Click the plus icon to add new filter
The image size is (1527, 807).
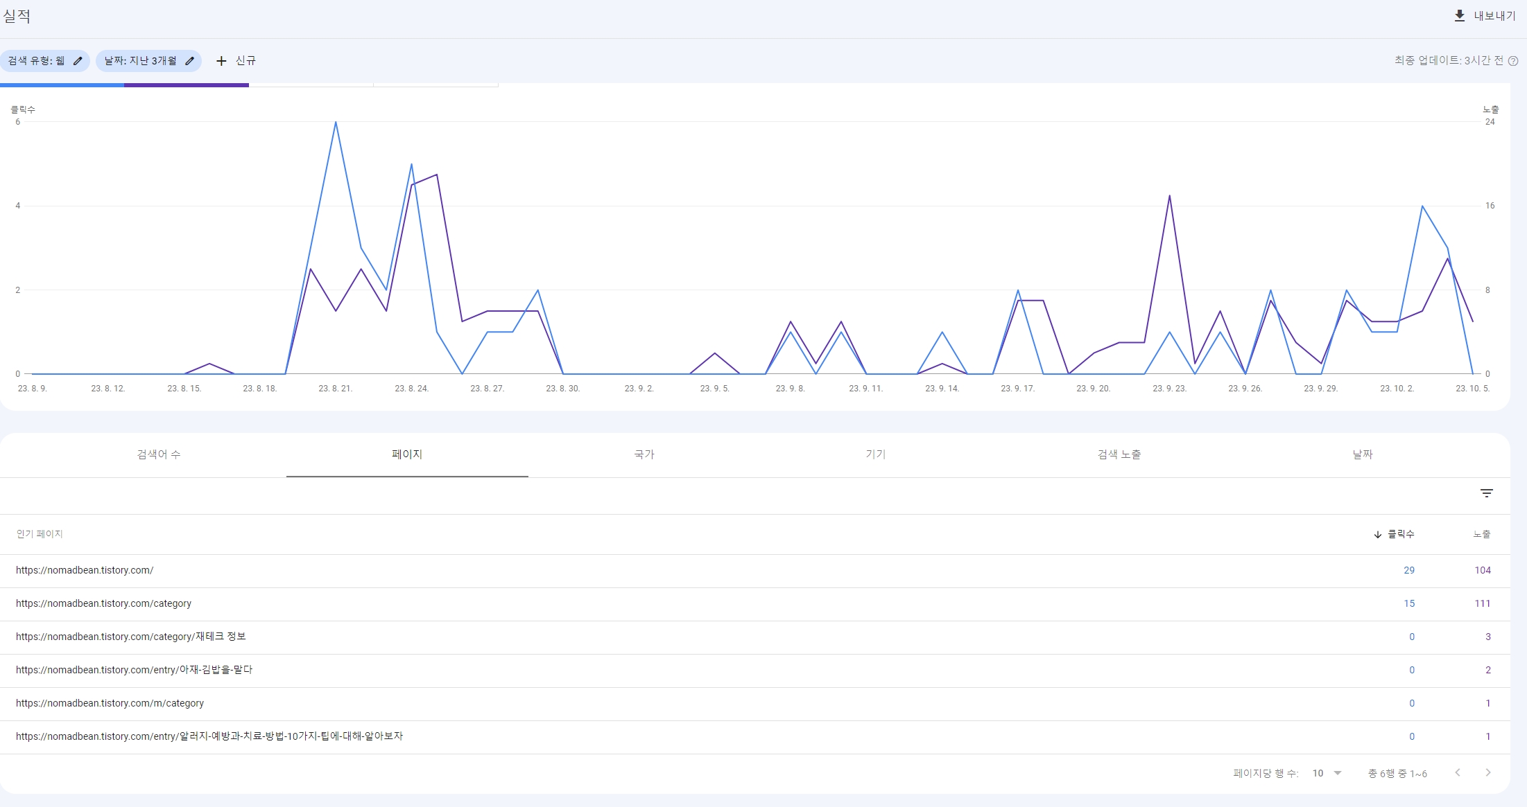pos(221,61)
